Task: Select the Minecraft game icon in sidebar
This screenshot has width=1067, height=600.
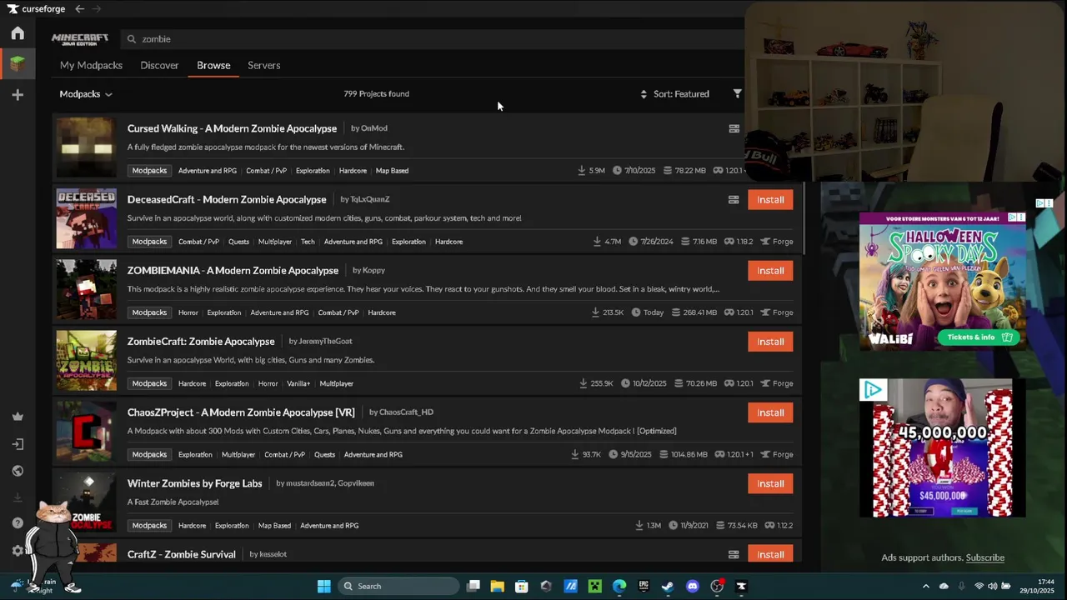Action: [18, 63]
